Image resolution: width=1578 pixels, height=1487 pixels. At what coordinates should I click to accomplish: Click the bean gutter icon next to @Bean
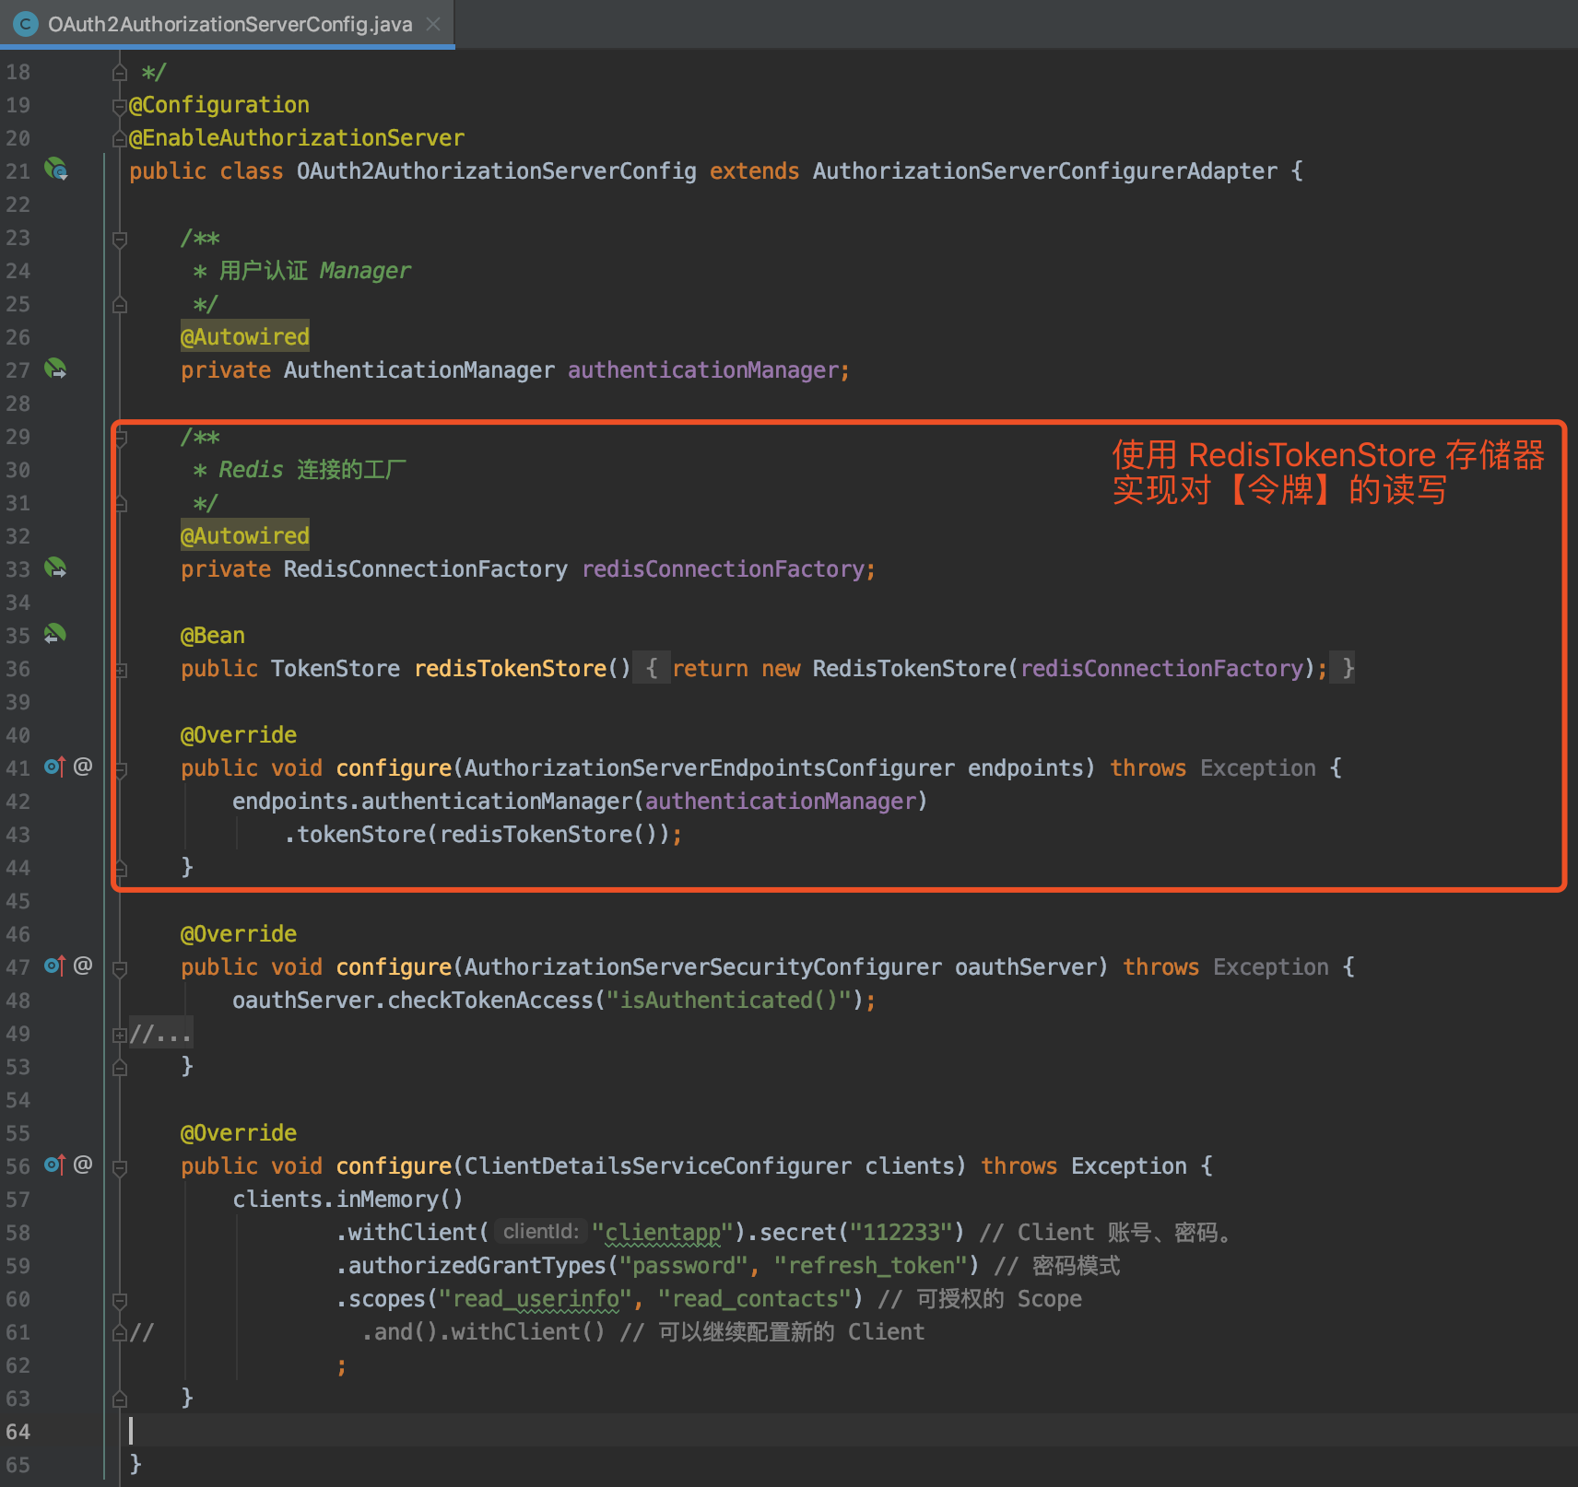(55, 635)
